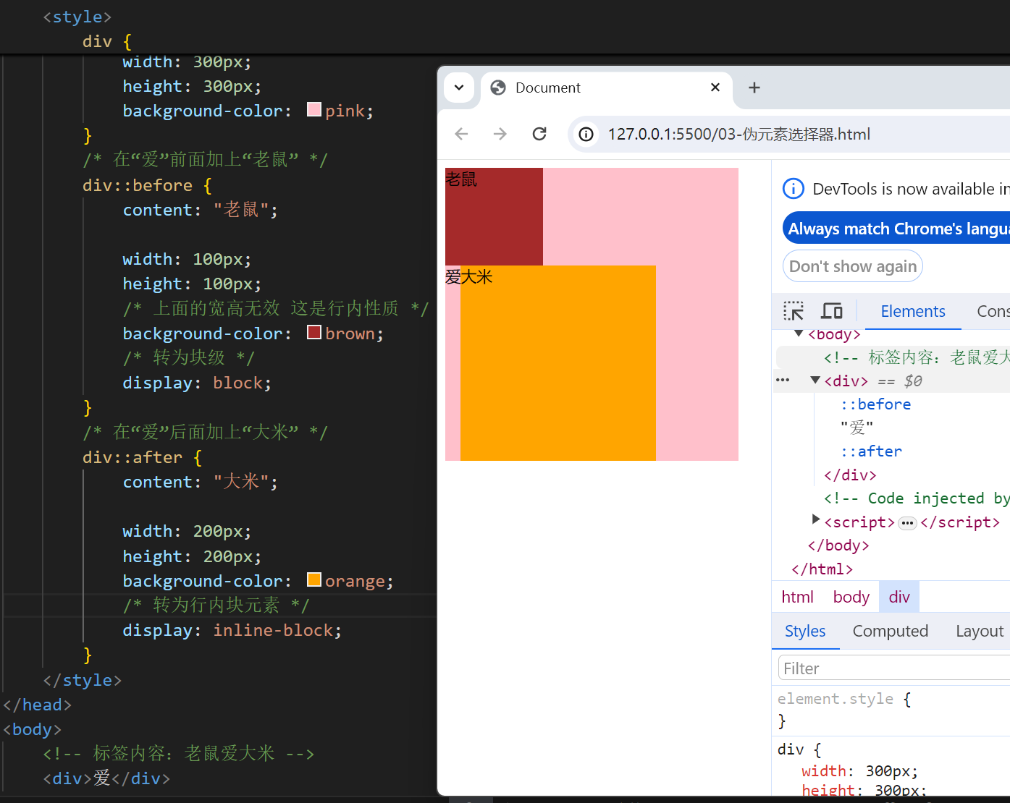This screenshot has height=803, width=1010.
Task: Click the styles Filter input field
Action: (x=894, y=668)
